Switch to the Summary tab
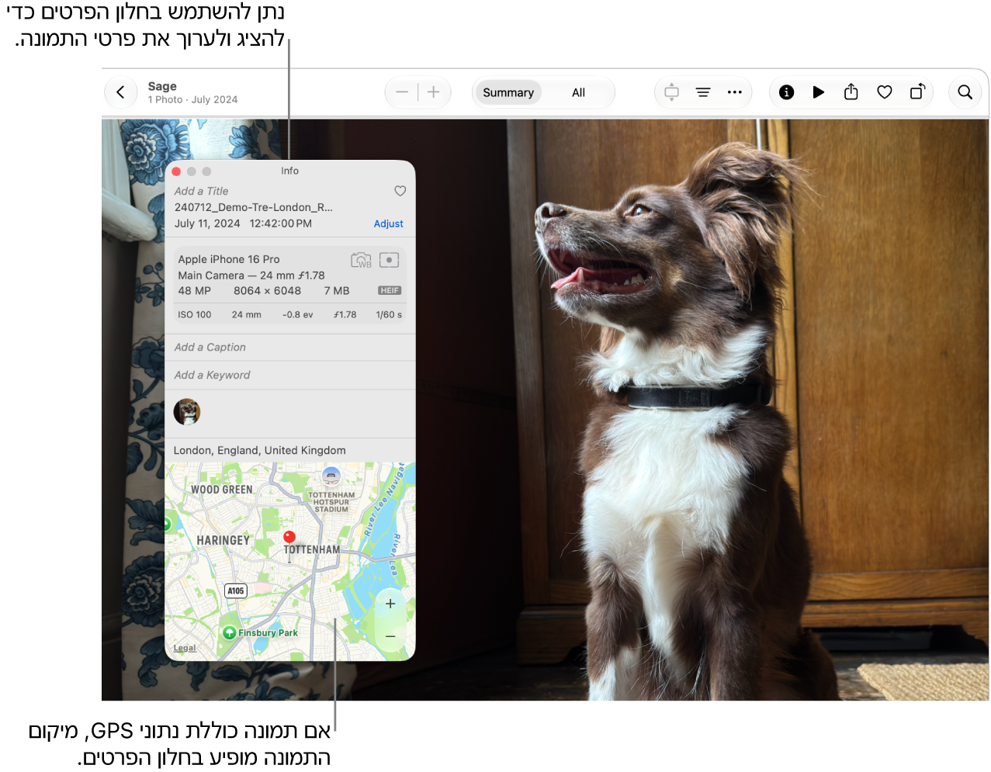Image resolution: width=991 pixels, height=772 pixels. coord(508,92)
